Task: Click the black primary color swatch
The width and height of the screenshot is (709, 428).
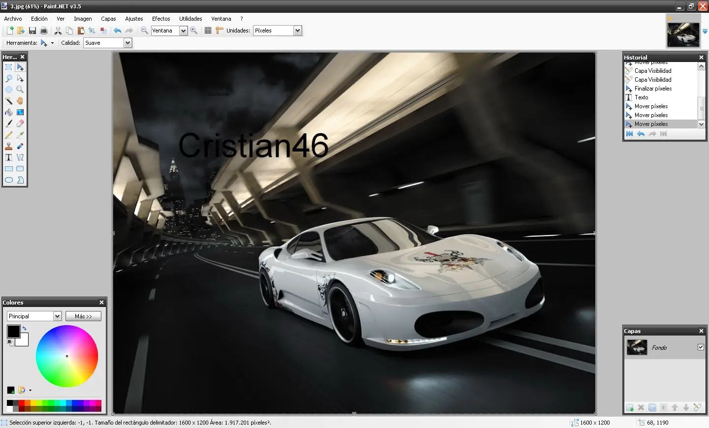Action: pos(13,332)
